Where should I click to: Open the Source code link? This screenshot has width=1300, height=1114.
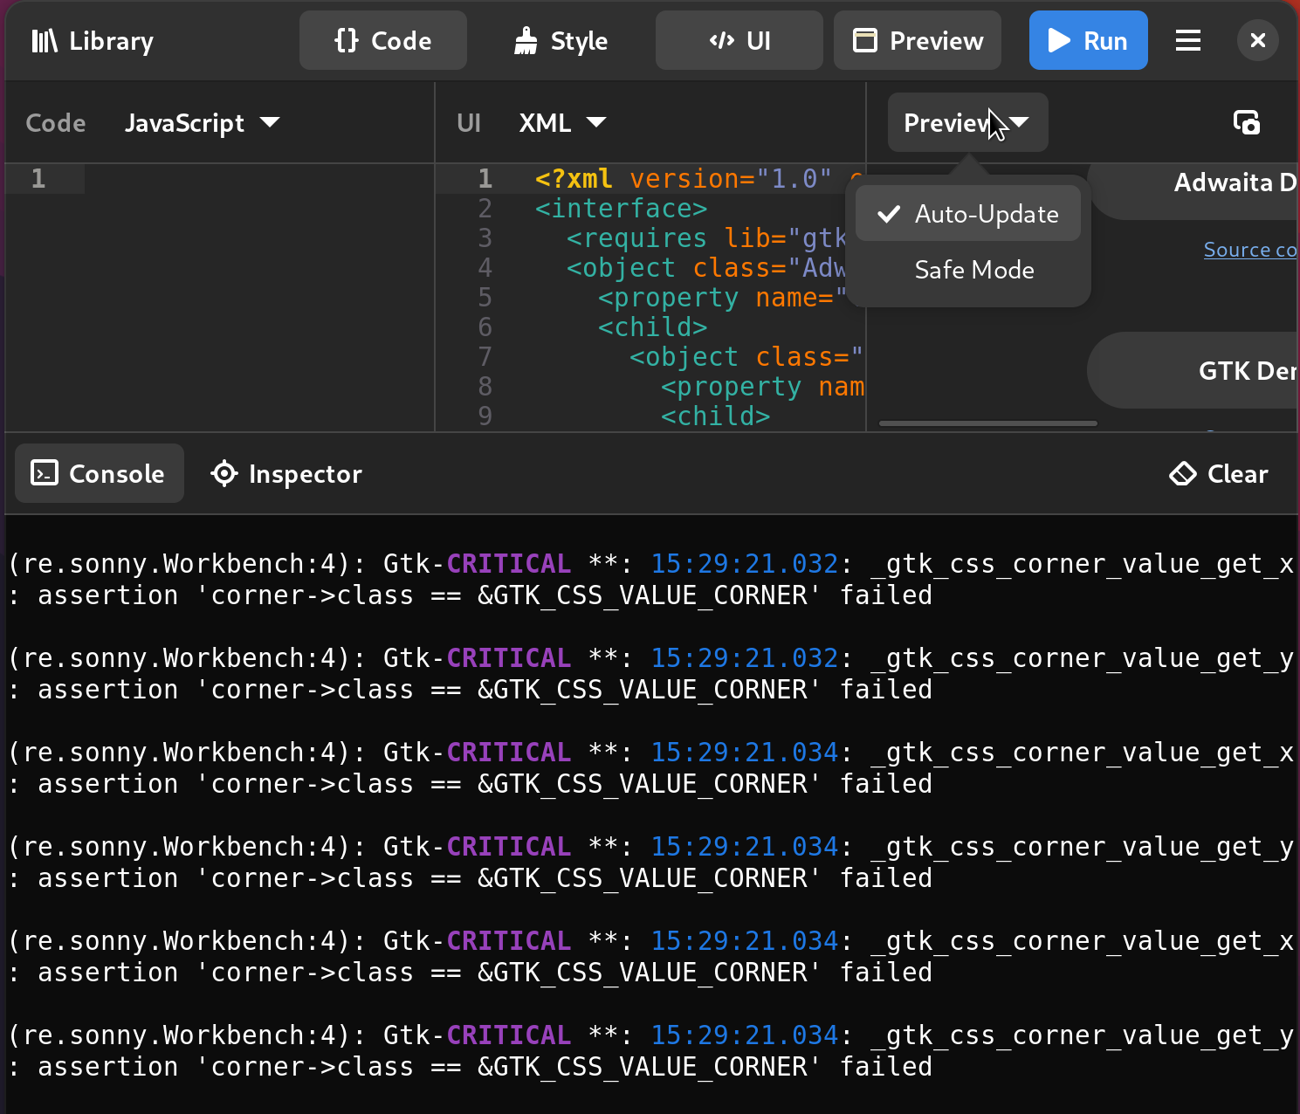coord(1250,249)
